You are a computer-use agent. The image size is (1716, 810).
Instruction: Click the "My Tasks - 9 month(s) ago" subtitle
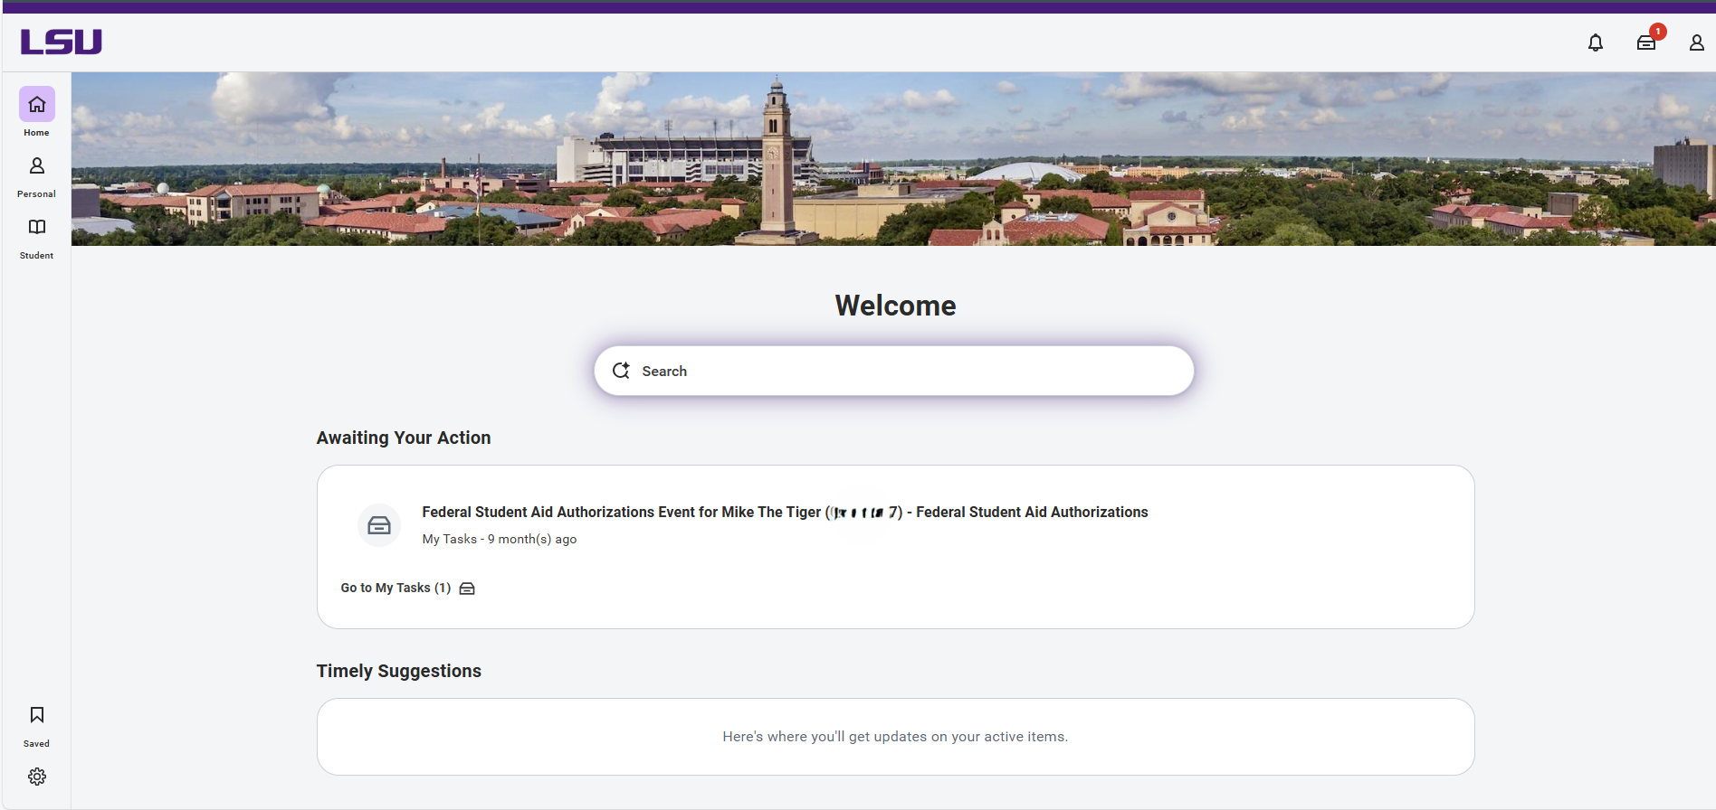click(x=500, y=539)
